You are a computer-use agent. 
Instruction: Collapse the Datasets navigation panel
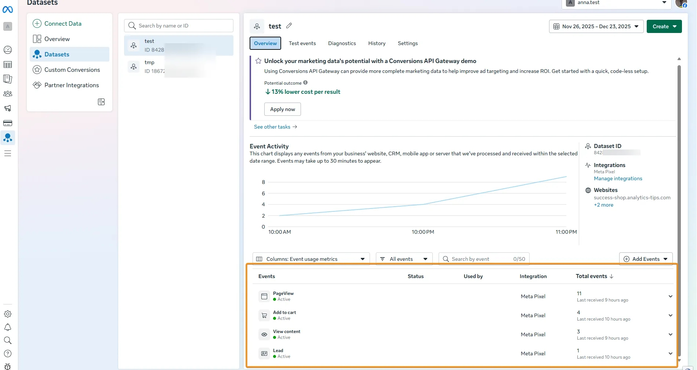point(101,102)
